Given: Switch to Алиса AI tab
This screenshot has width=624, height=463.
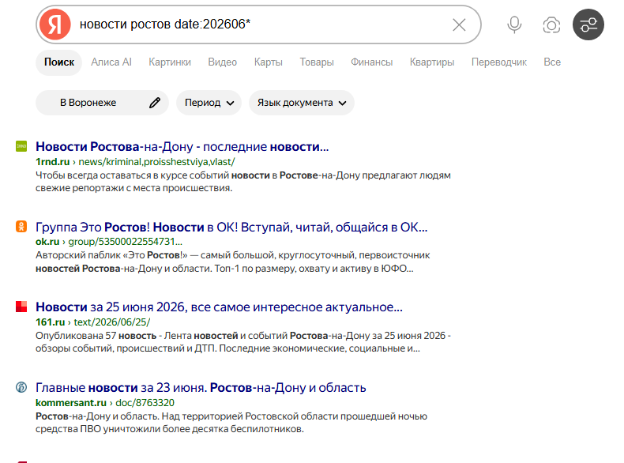Looking at the screenshot, I should coord(111,62).
